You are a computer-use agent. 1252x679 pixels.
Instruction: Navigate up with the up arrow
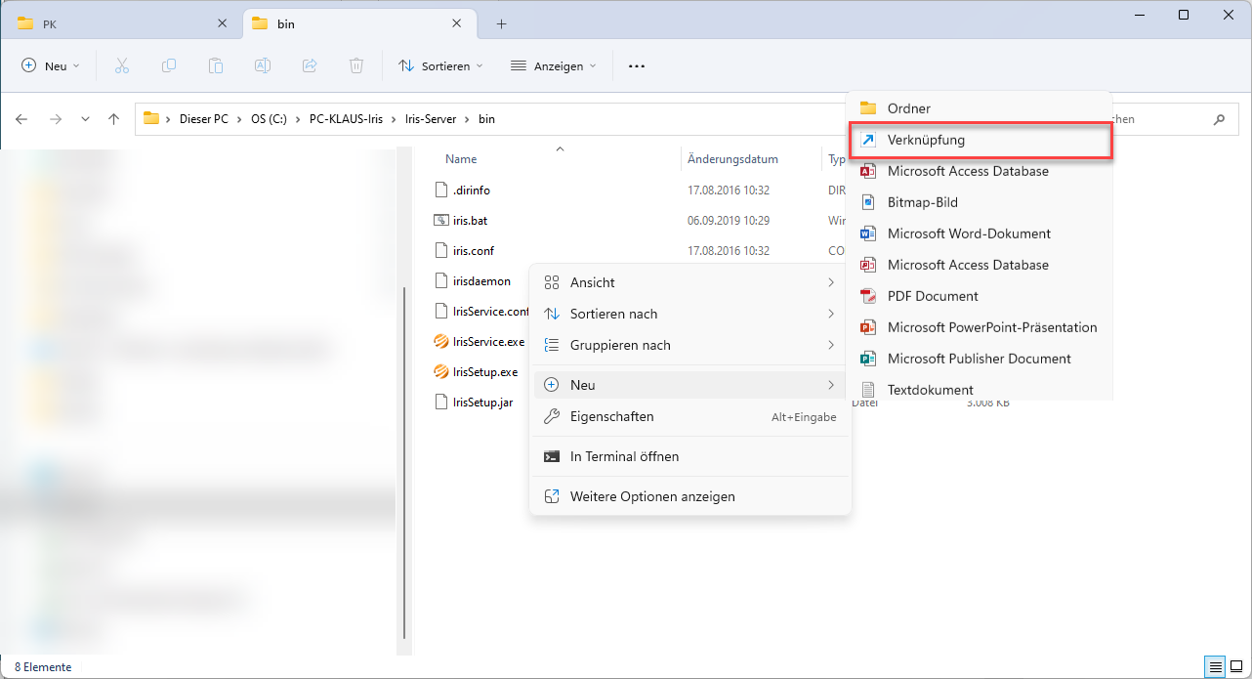click(113, 119)
